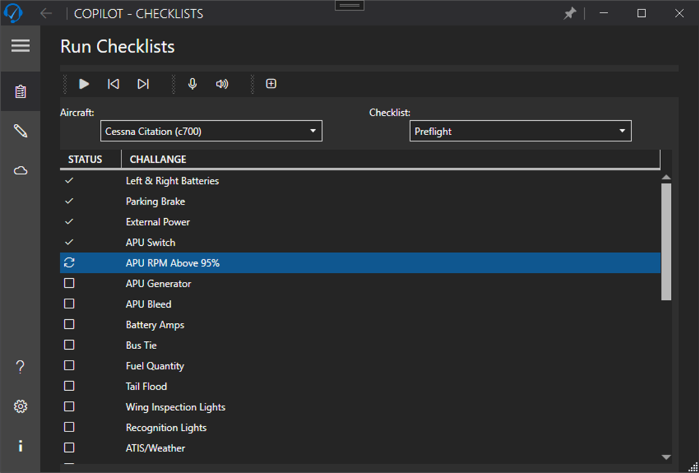Image resolution: width=699 pixels, height=473 pixels.
Task: Click the CHALLANGE column header
Action: click(157, 159)
